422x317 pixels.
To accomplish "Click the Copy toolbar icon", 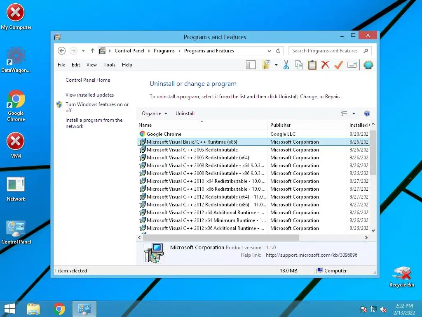I will (x=299, y=65).
